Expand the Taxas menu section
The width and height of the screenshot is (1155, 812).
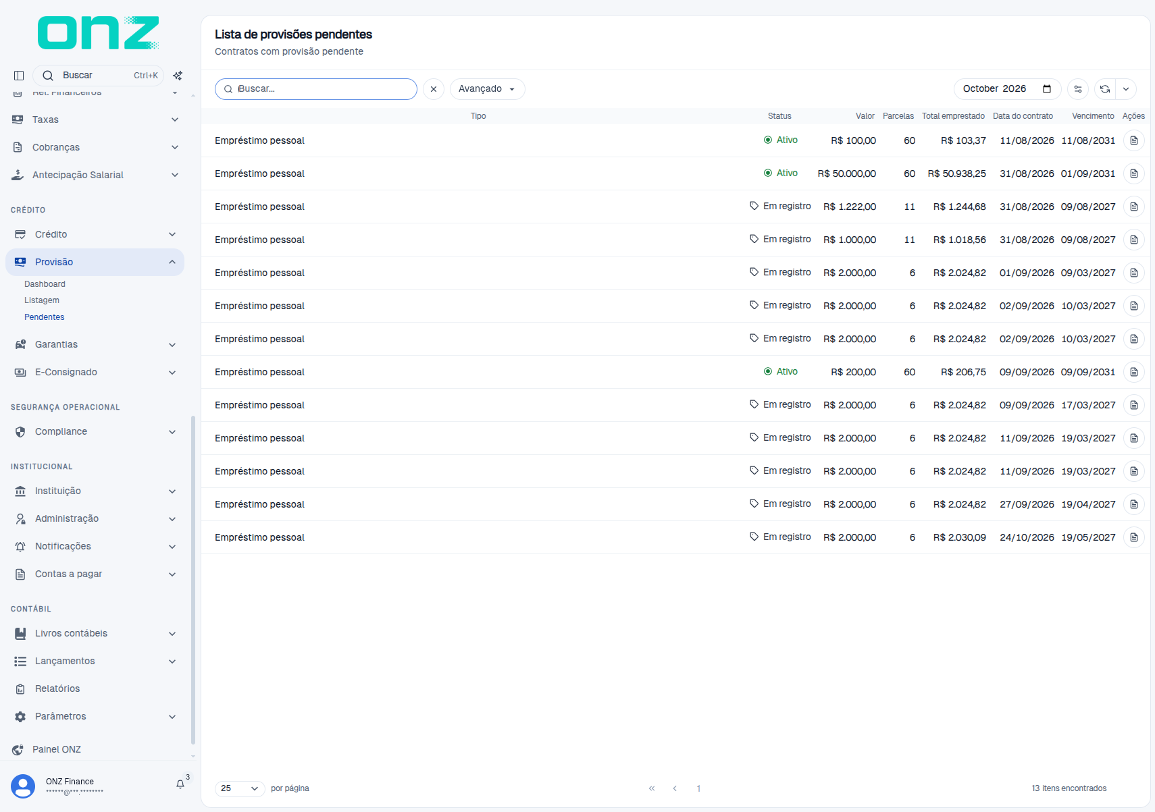click(95, 119)
